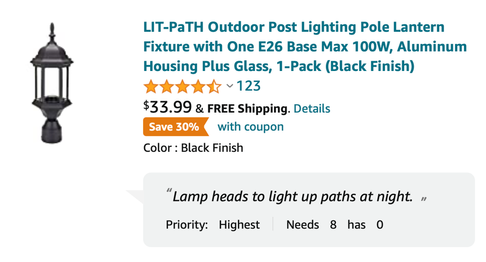The width and height of the screenshot is (486, 262).
Task: Click the Highest priority value
Action: point(239,225)
